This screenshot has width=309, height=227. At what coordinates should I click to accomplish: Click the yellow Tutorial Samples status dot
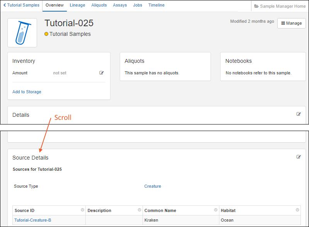tap(46, 34)
